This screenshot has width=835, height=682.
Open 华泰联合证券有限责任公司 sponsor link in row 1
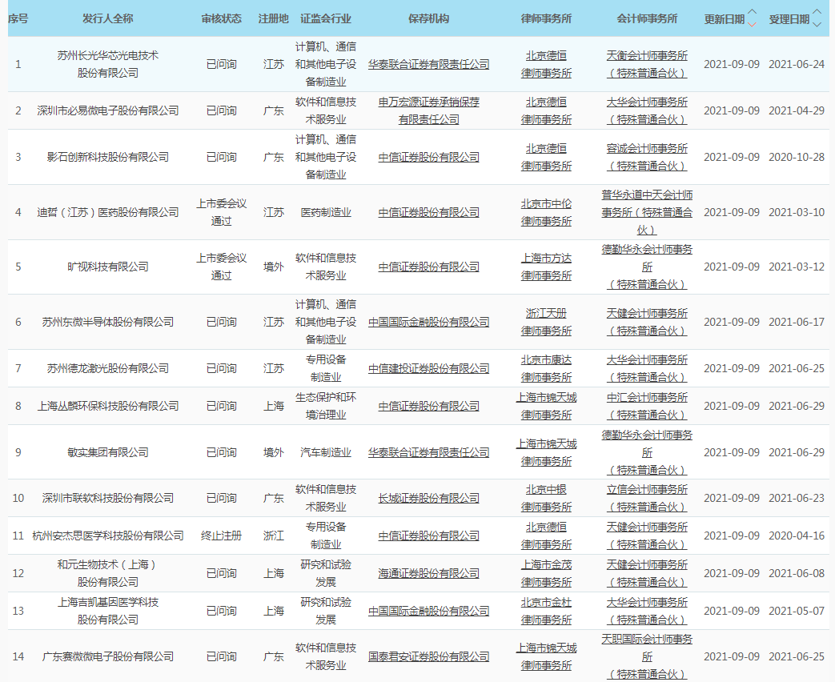click(428, 64)
